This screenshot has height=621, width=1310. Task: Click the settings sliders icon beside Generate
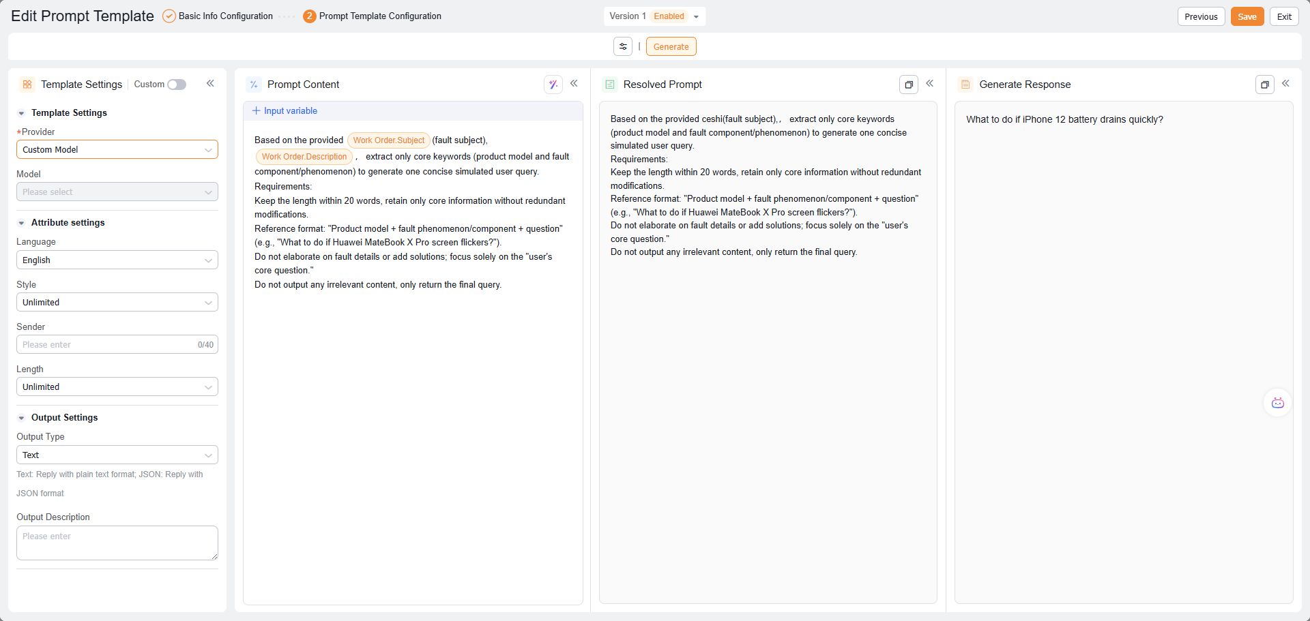(622, 46)
